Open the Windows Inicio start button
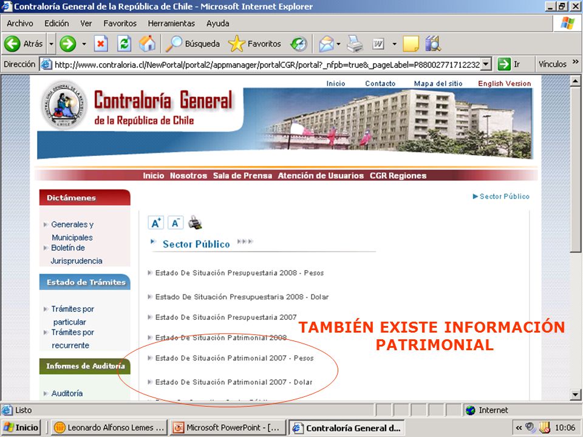The width and height of the screenshot is (583, 437). click(21, 428)
